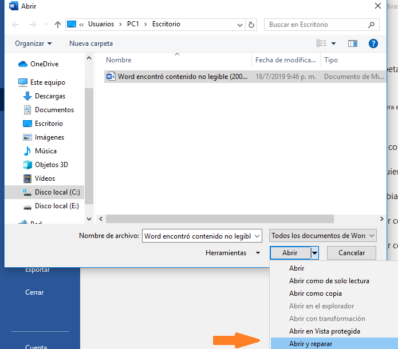Click the magnifier search icon

(371, 25)
